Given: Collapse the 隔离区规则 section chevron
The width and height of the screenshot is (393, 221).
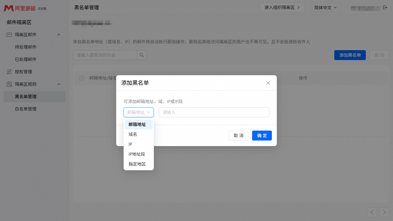Looking at the screenshot, I should click(x=59, y=84).
